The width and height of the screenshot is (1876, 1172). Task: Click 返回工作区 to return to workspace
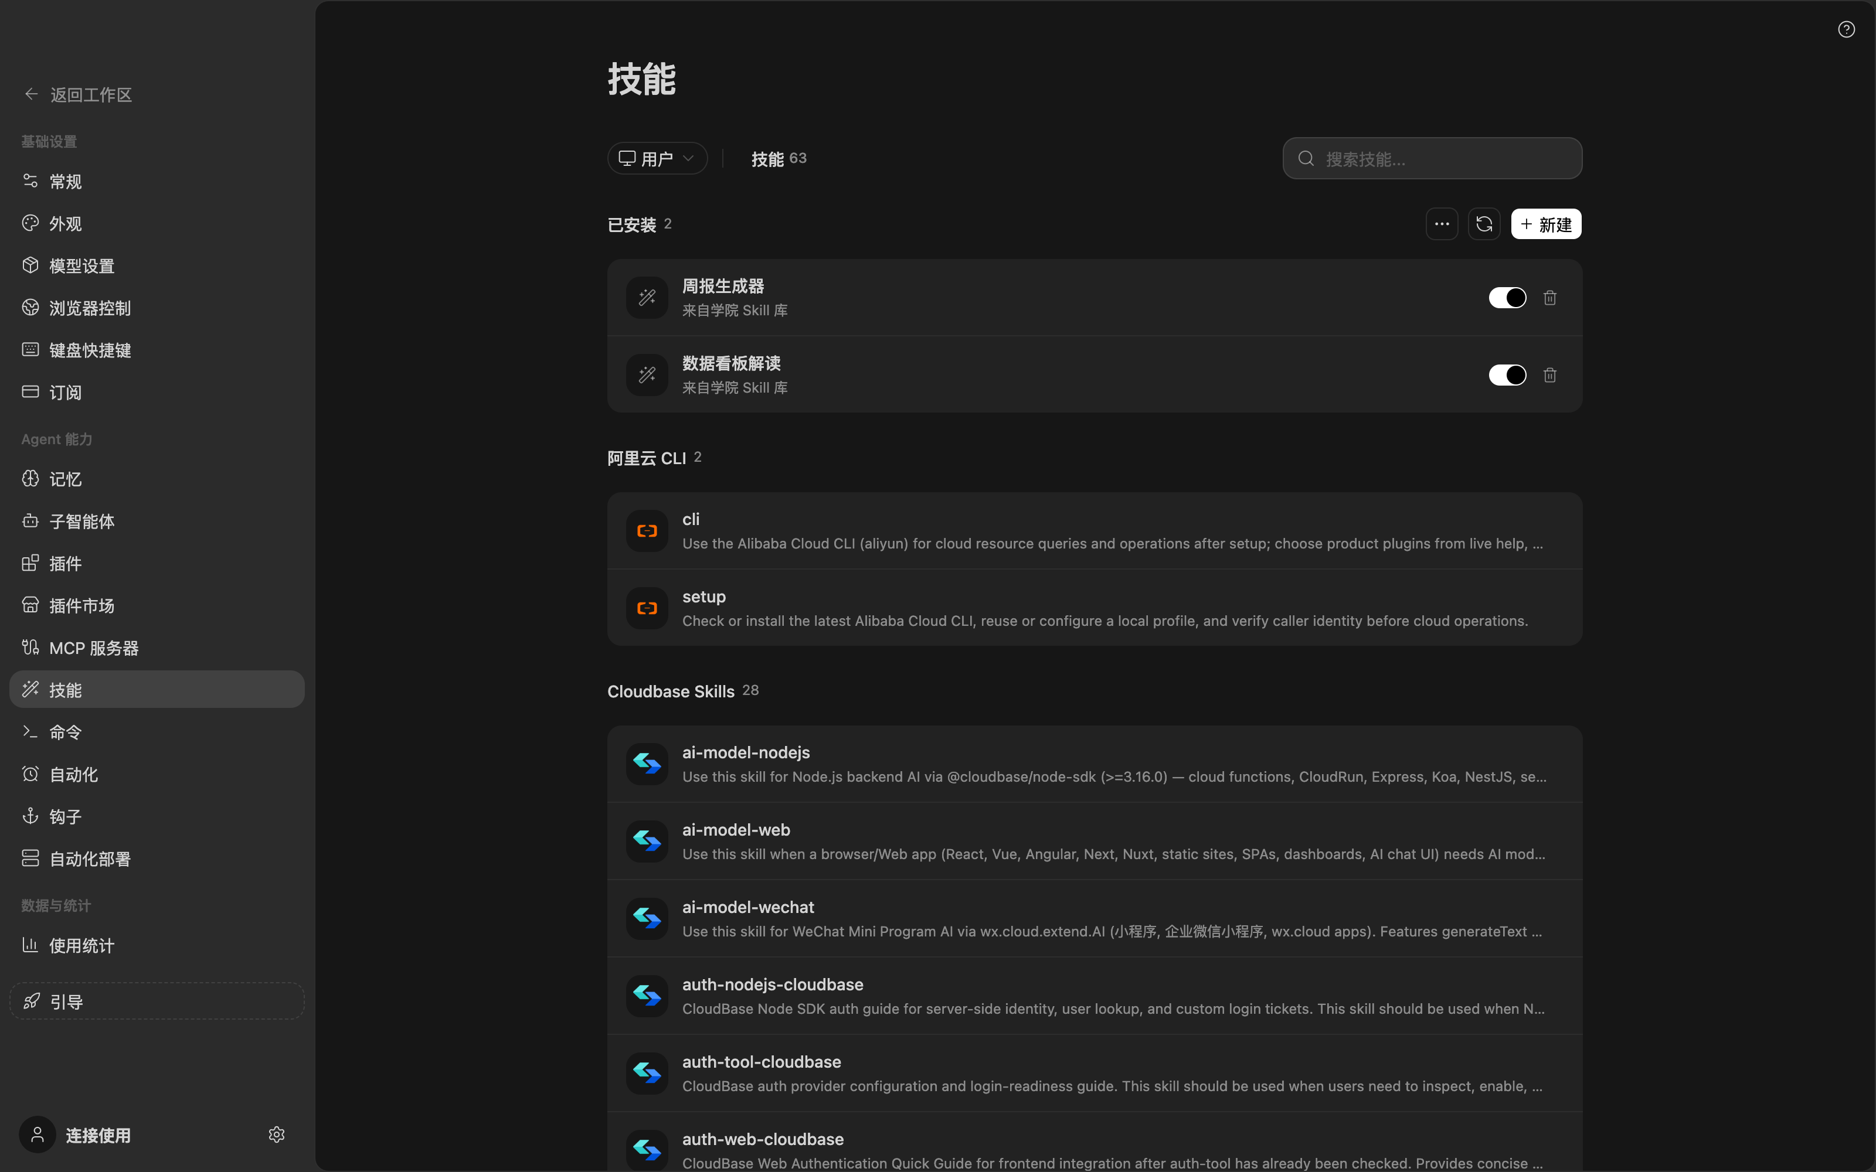point(91,94)
